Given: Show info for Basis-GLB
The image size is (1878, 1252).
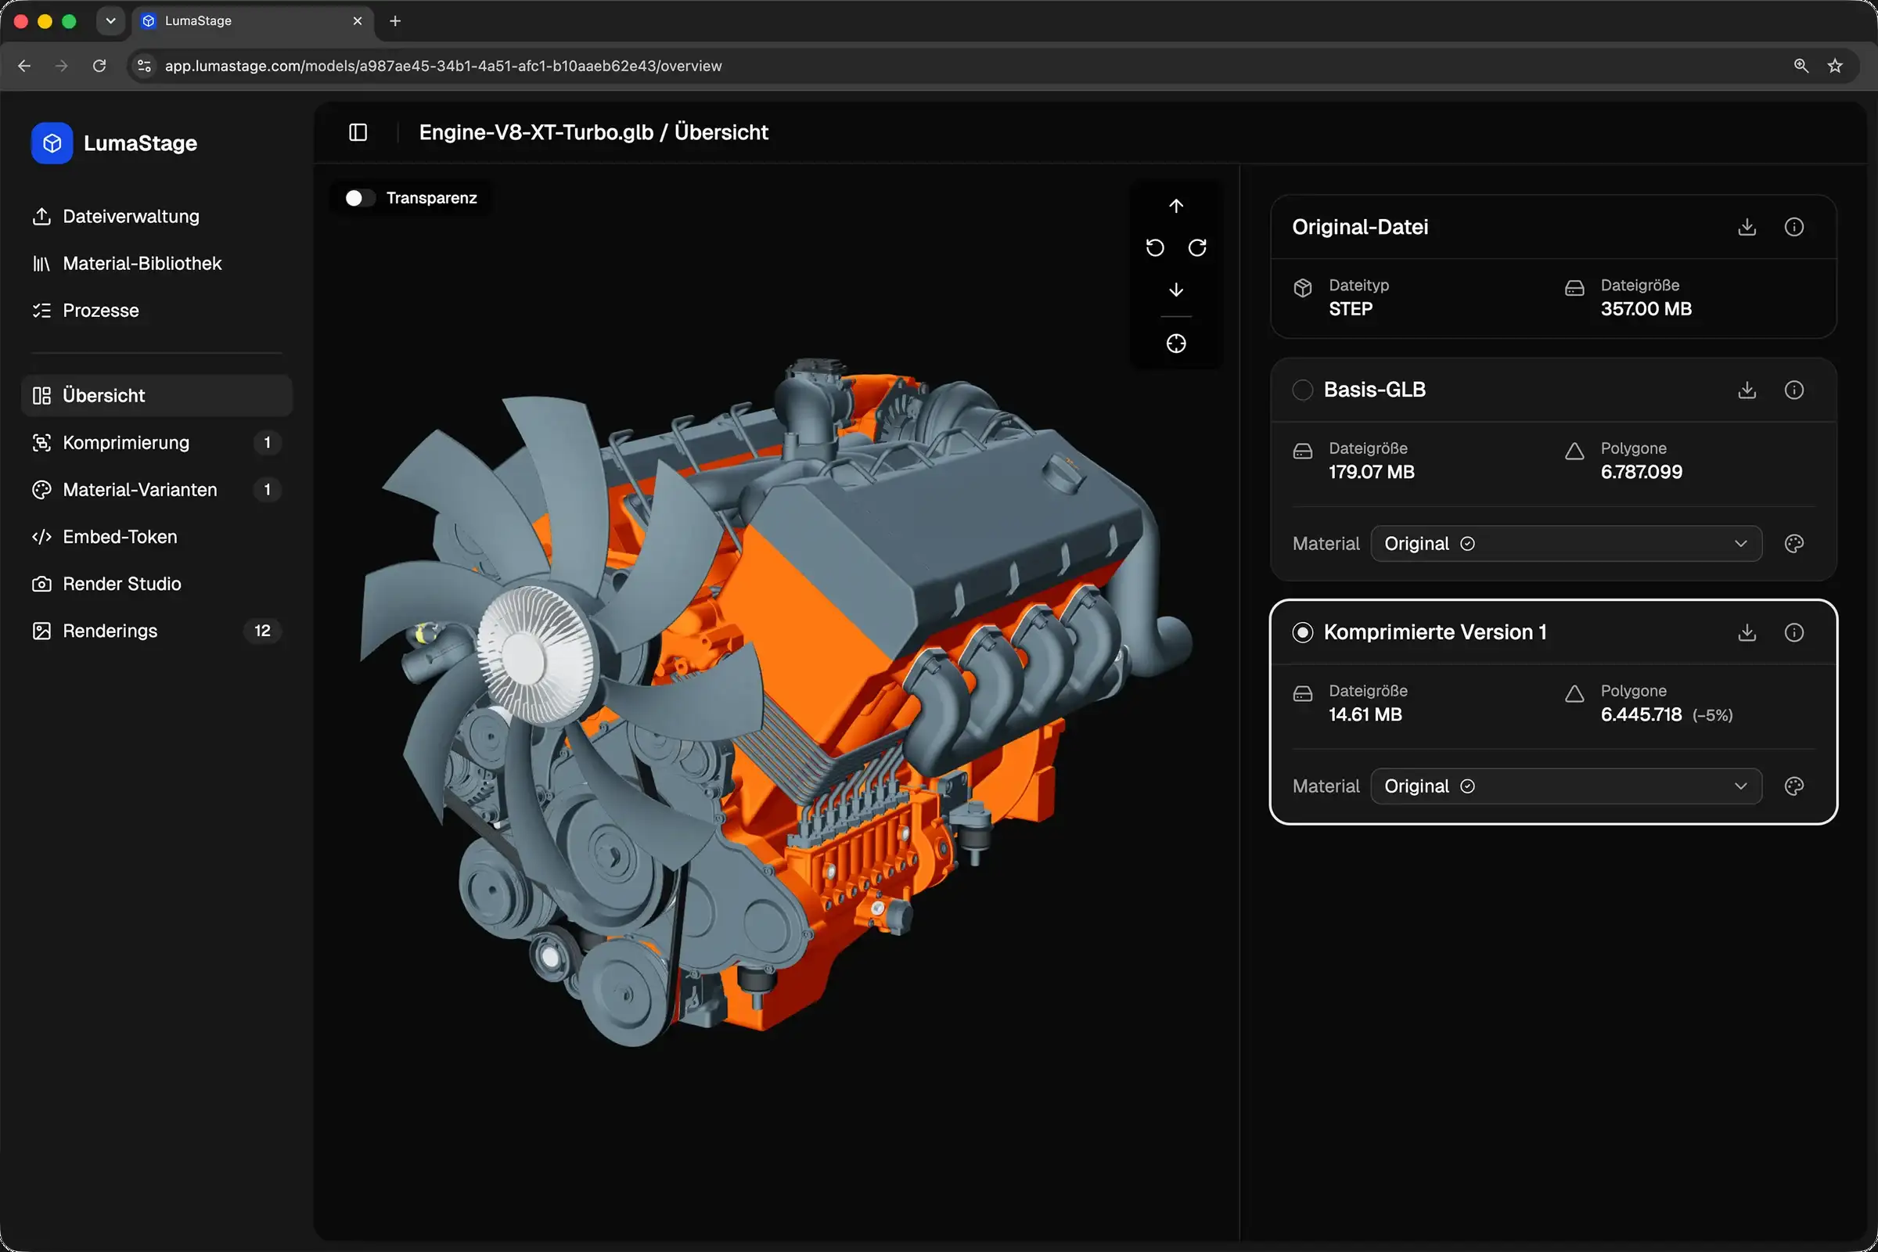Looking at the screenshot, I should click(1794, 390).
